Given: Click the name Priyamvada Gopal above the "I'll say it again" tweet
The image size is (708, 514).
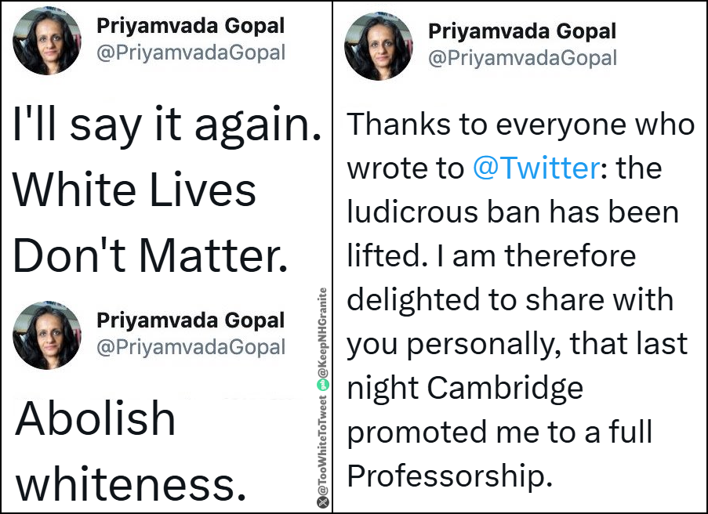Looking at the screenshot, I should coord(191,26).
